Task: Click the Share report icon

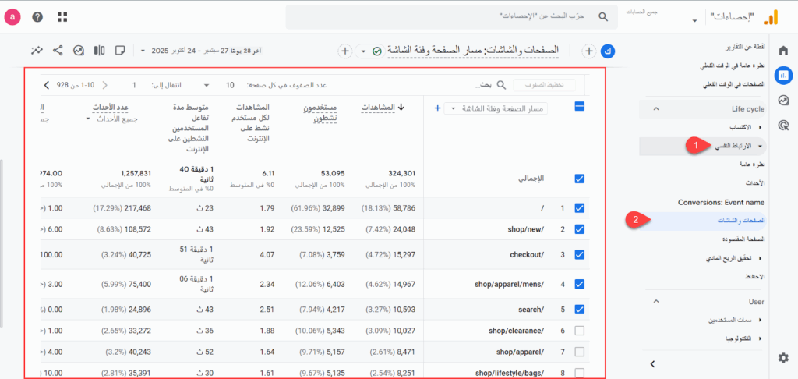Action: click(58, 51)
